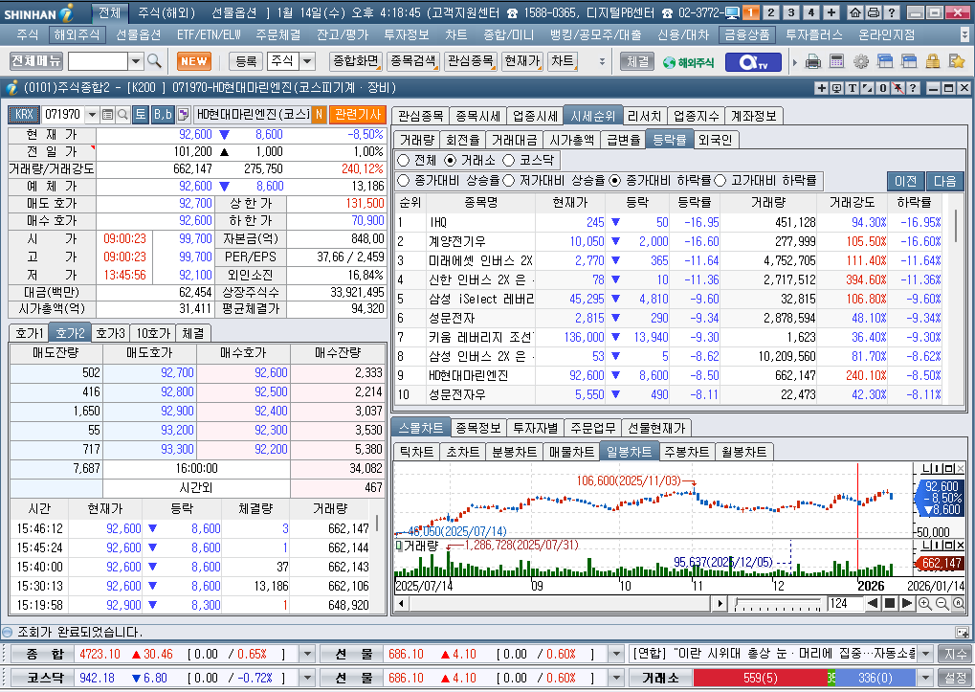Click the stock search magnifier beside code 071970
The height and width of the screenshot is (692, 975).
[x=123, y=115]
